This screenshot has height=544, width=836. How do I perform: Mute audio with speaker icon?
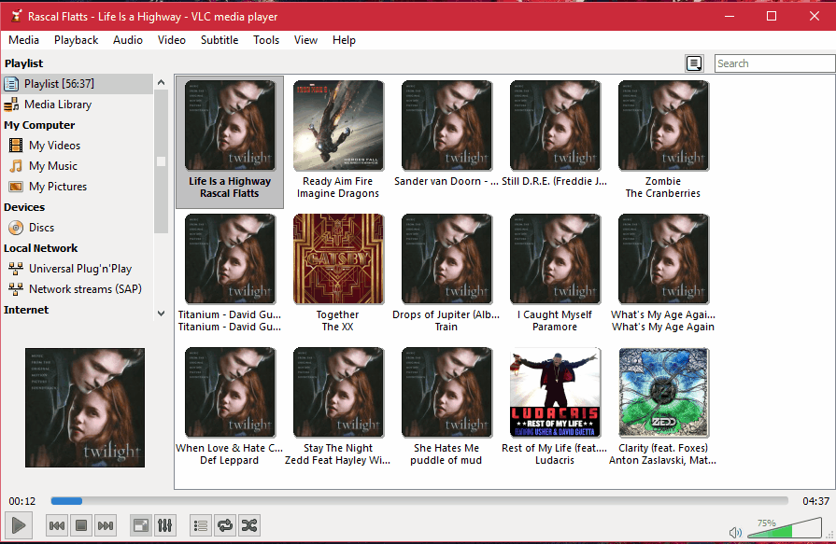735,532
